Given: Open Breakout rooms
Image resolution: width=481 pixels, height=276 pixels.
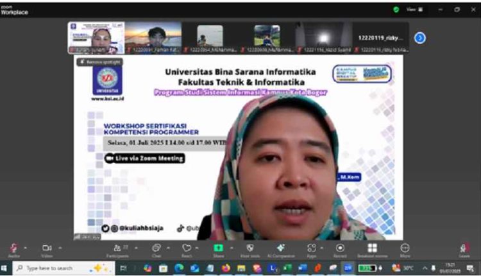Looking at the screenshot, I should coord(373,250).
